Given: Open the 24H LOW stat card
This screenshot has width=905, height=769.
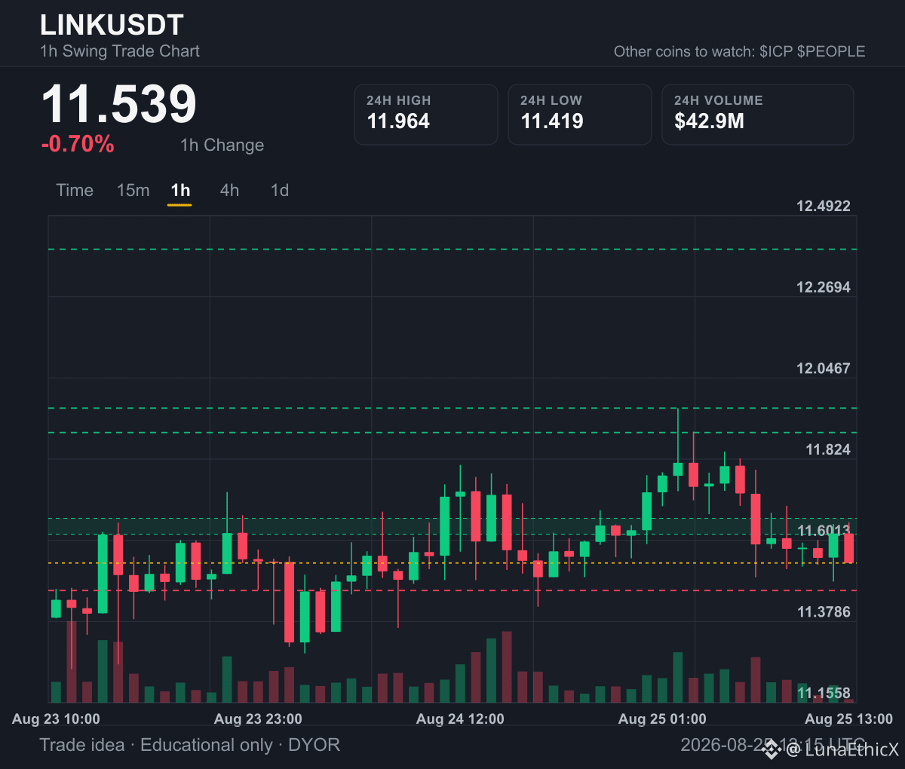Looking at the screenshot, I should point(579,114).
